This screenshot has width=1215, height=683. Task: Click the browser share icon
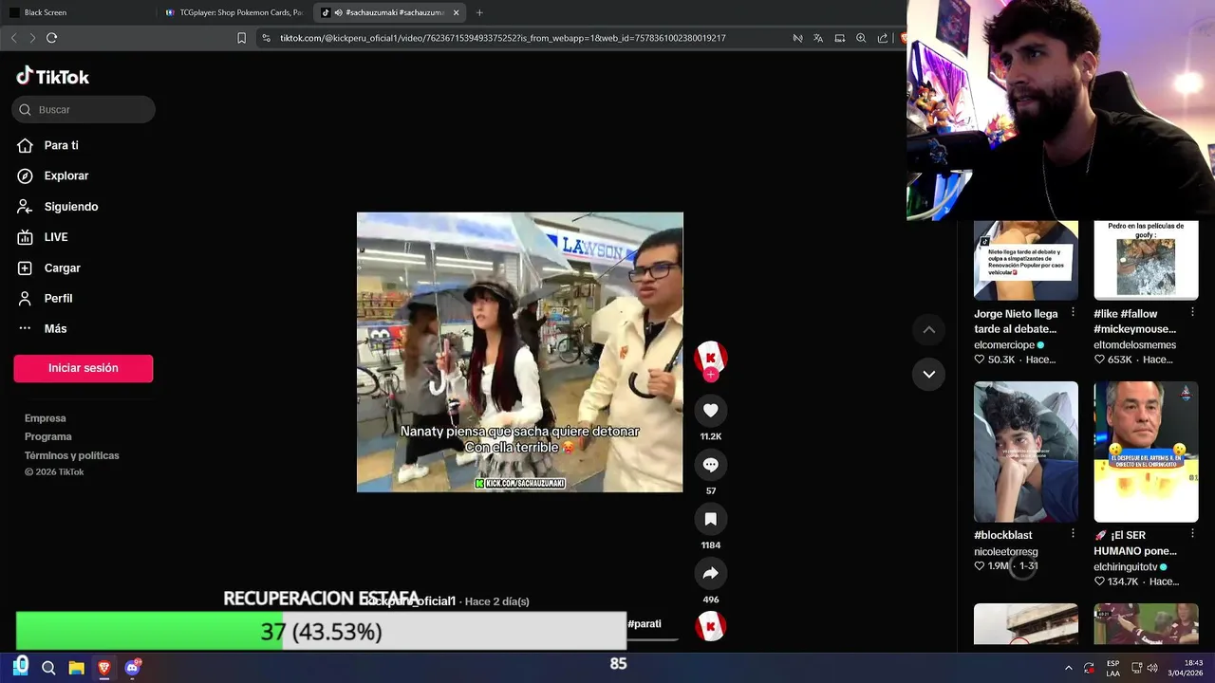click(x=883, y=38)
